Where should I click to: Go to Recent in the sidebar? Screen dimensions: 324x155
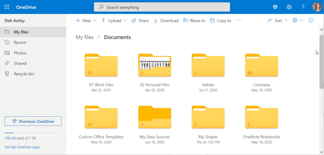20,42
